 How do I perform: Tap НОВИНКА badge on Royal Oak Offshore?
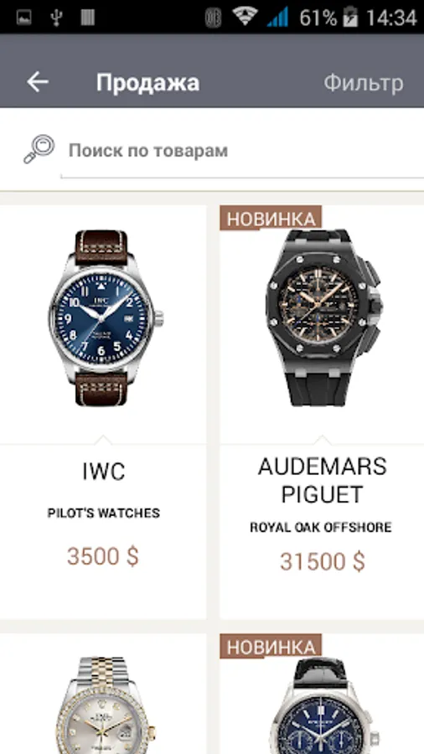(x=271, y=218)
